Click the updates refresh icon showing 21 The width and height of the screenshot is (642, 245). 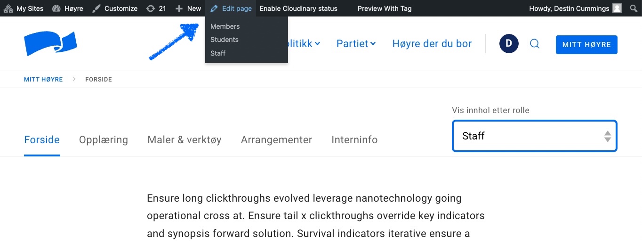tap(151, 8)
